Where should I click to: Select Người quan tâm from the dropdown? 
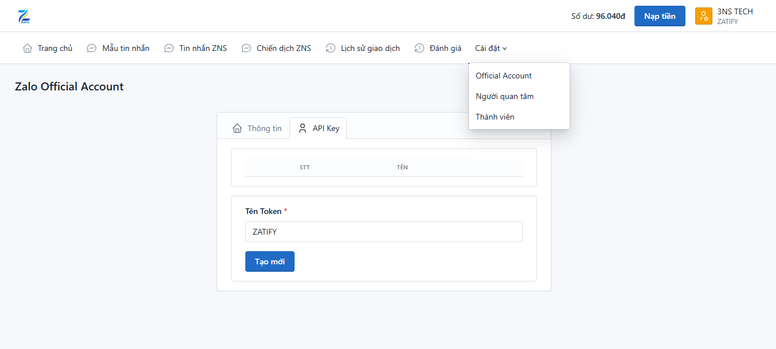tap(519, 96)
